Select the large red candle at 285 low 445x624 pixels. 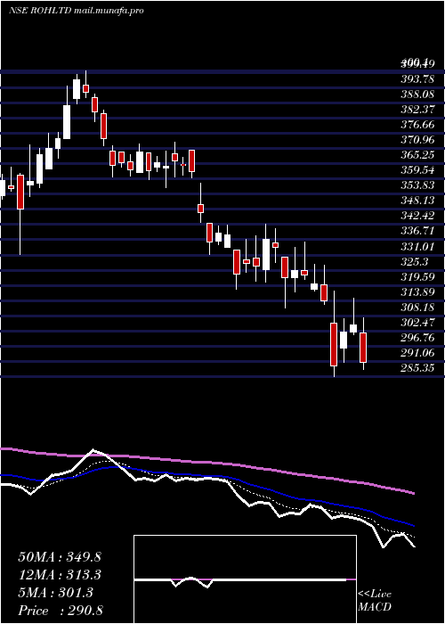tap(334, 344)
